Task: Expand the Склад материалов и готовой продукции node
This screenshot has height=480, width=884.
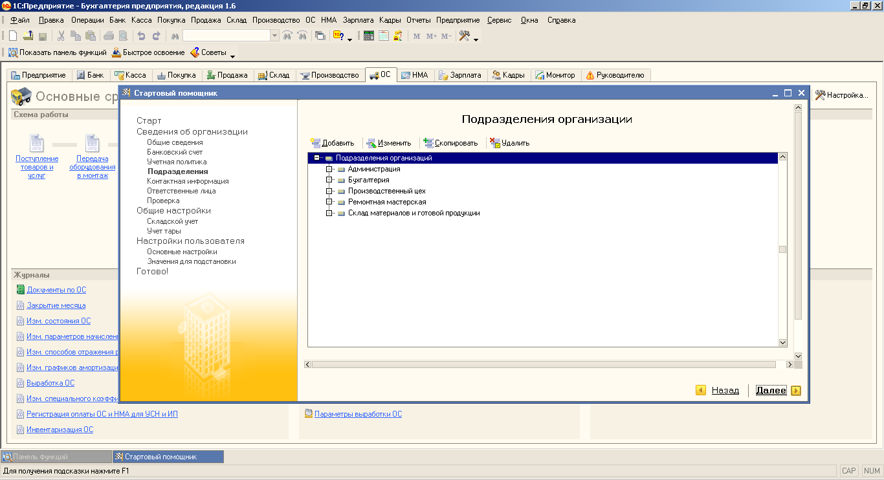Action: 329,213
